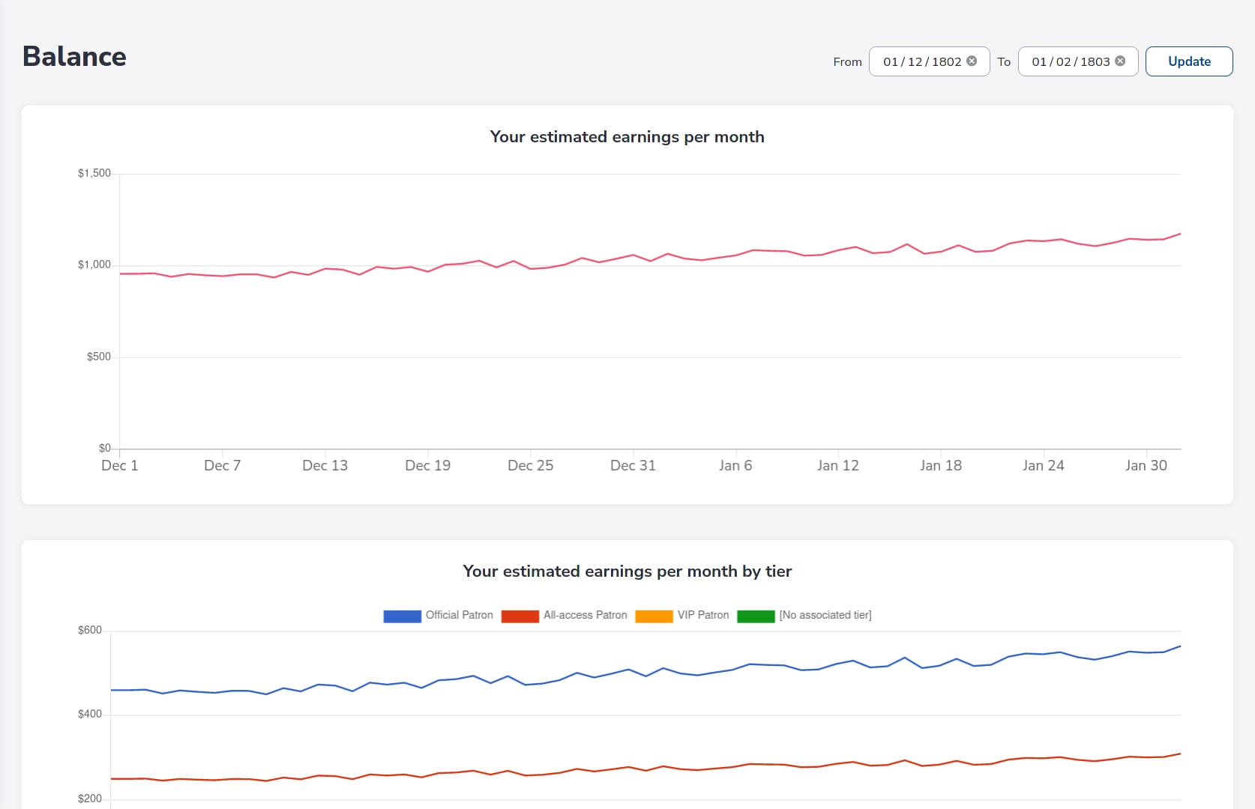1255x809 pixels.
Task: Toggle the Official Patron blue legend swatch
Action: [402, 616]
